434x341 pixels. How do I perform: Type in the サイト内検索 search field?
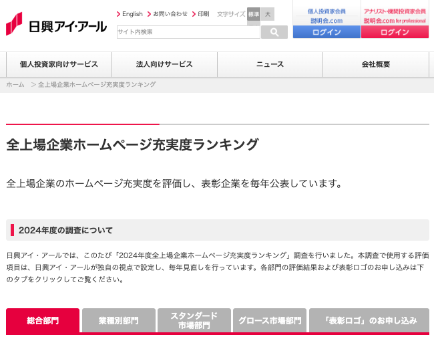[188, 32]
